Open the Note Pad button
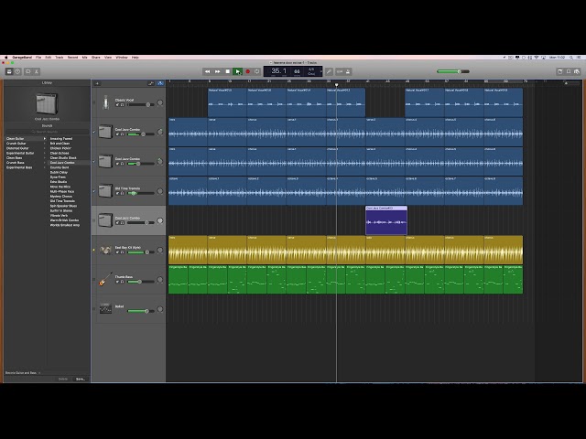This screenshot has width=586, height=439. [x=559, y=71]
